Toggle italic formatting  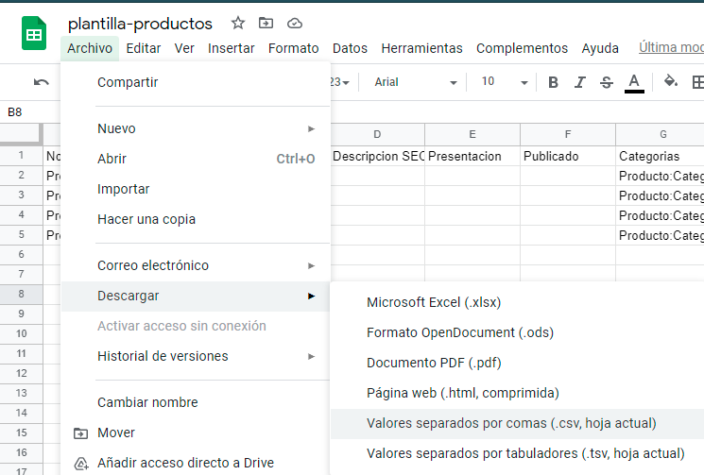click(580, 82)
